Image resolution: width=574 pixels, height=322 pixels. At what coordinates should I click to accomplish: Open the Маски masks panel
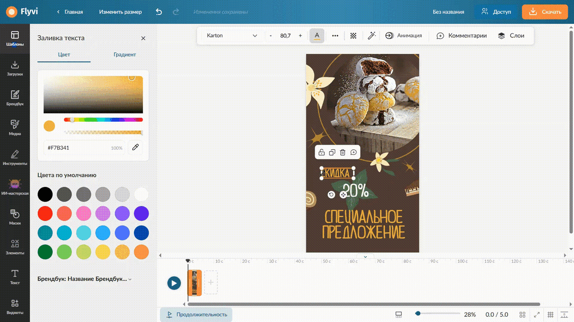[15, 217]
